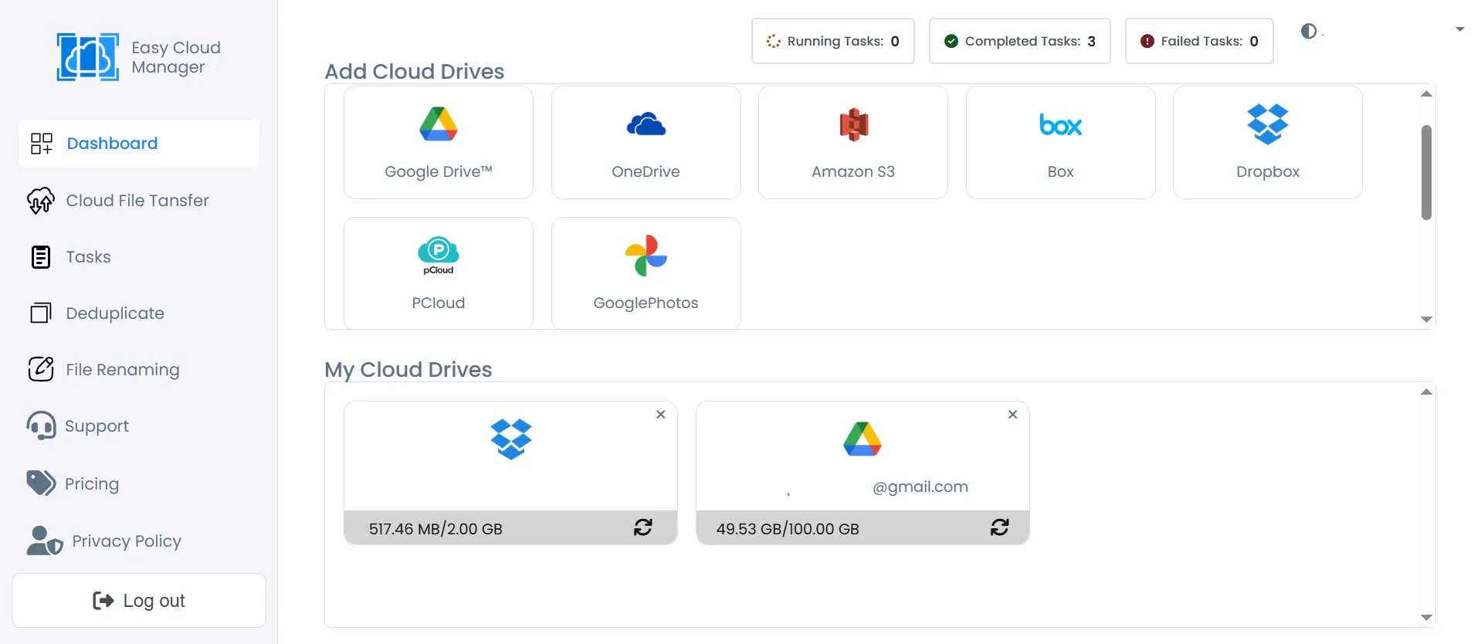Add a OneDrive cloud drive
The image size is (1481, 644).
coord(646,142)
